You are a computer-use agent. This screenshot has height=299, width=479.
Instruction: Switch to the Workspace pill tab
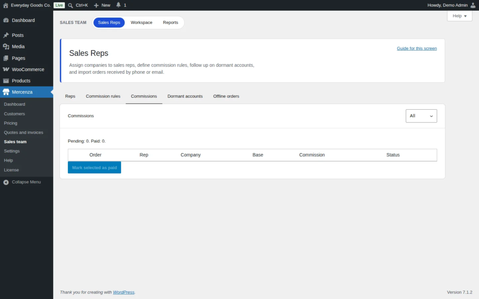tap(141, 22)
